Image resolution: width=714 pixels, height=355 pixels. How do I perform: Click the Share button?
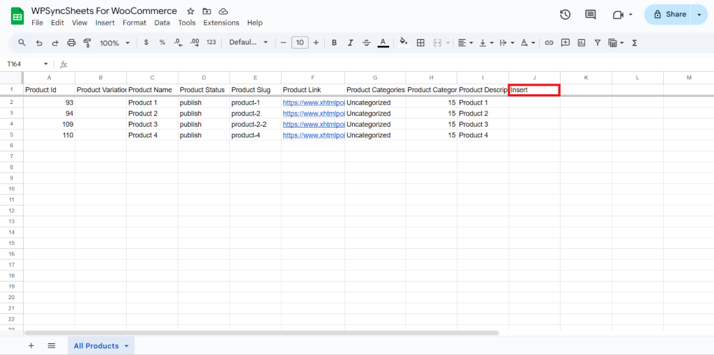click(669, 15)
